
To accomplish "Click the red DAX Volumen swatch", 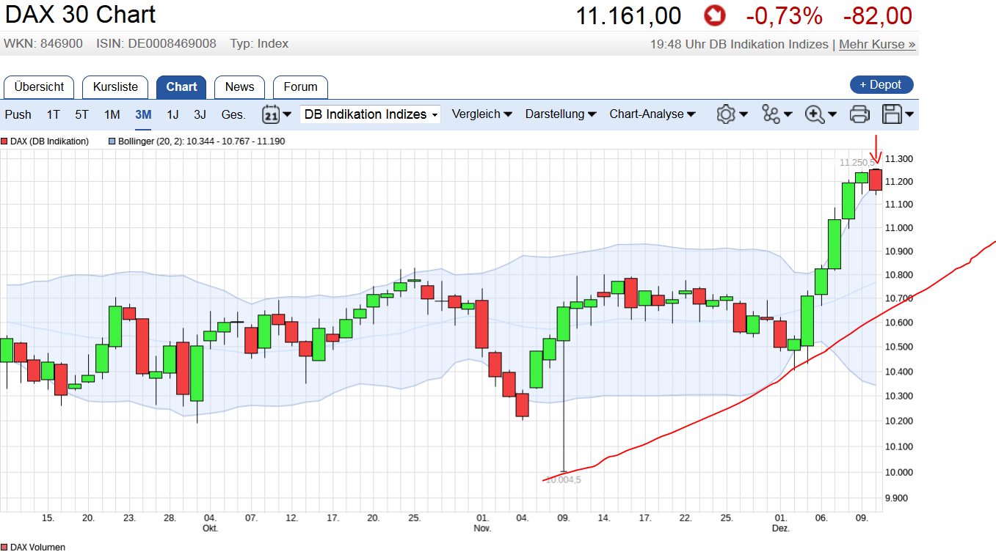I will [x=4, y=547].
